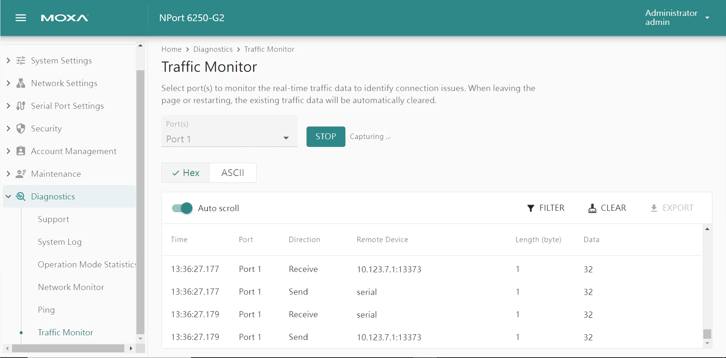Screen dimensions: 726x358
Task: Select Hex display format
Action: click(186, 173)
